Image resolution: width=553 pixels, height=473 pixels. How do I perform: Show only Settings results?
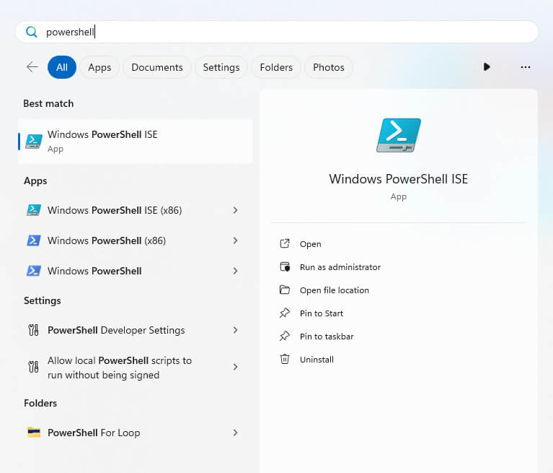pos(221,67)
